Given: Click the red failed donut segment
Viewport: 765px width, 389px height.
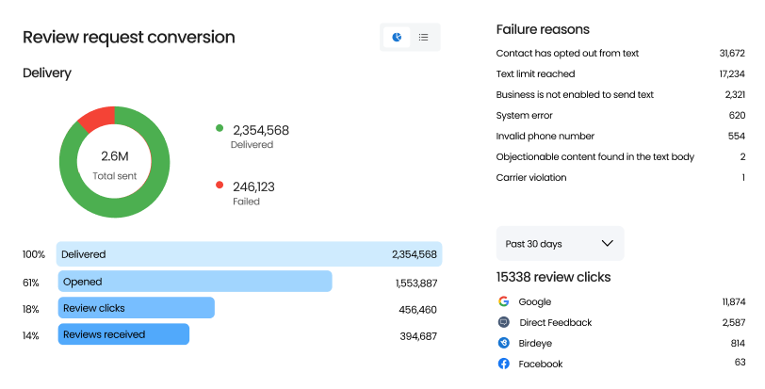Looking at the screenshot, I should pos(98,117).
